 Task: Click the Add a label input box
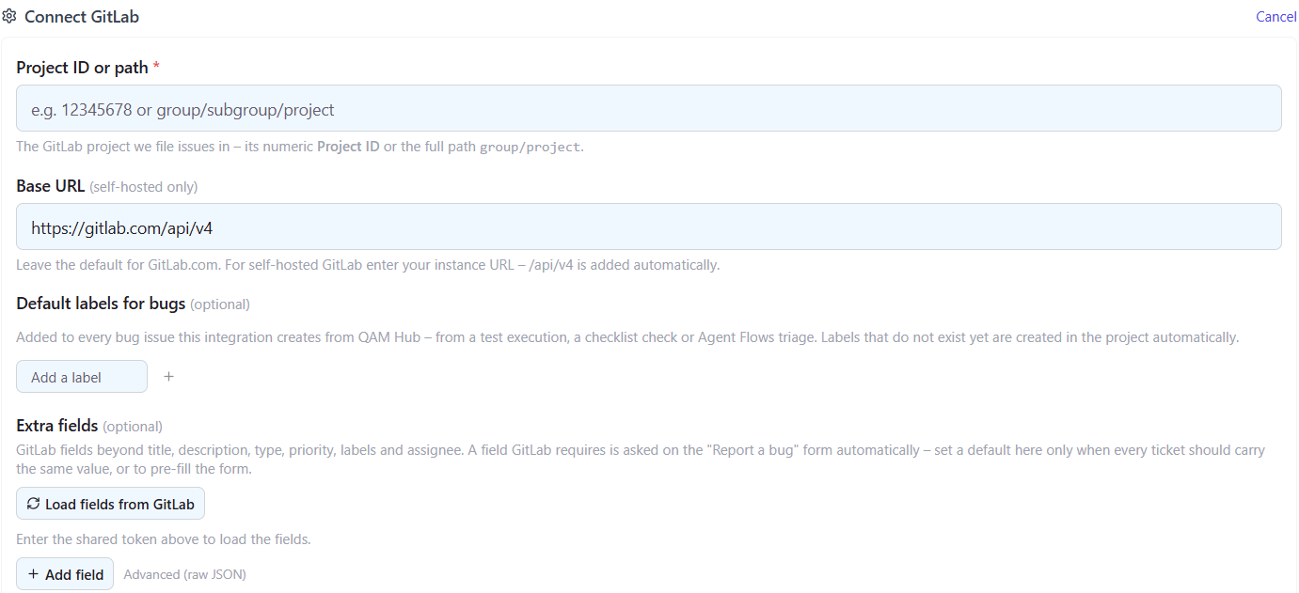click(82, 377)
